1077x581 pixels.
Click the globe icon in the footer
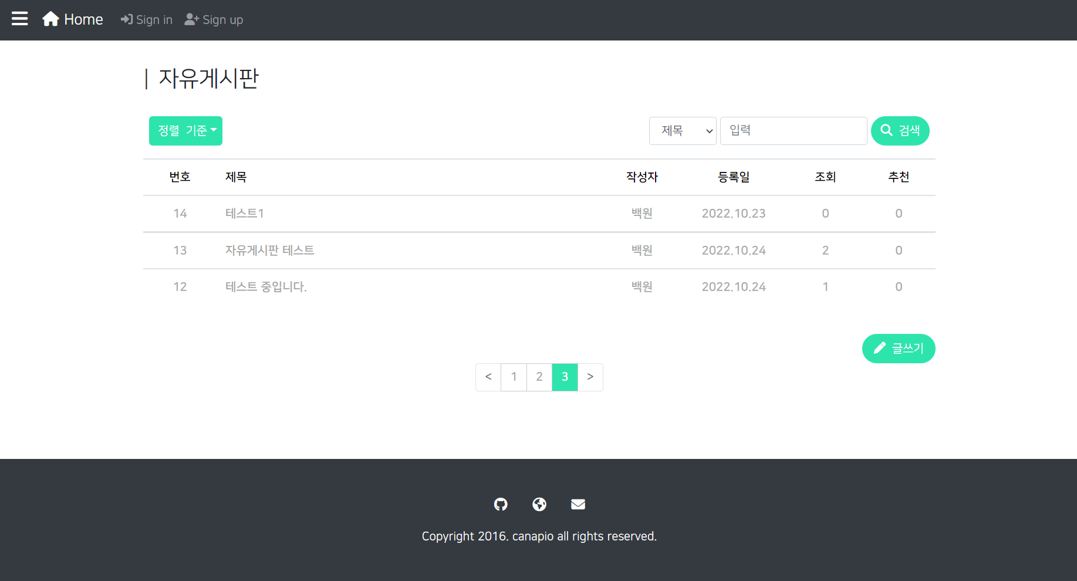[x=539, y=504]
